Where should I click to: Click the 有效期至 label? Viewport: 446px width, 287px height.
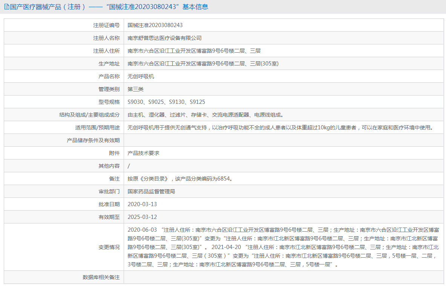pyautogui.click(x=109, y=217)
